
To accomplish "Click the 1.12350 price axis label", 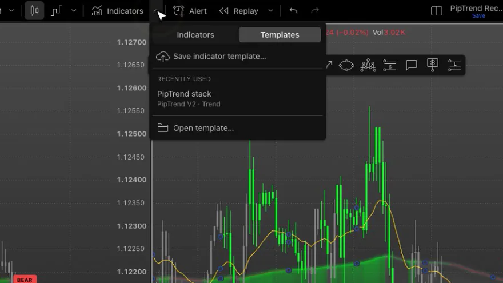I will (130, 203).
